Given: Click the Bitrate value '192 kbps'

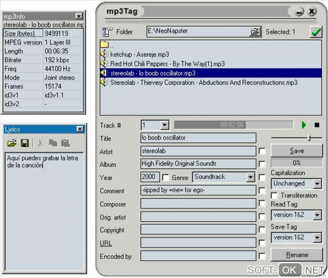Looking at the screenshot, I should click(x=57, y=60).
